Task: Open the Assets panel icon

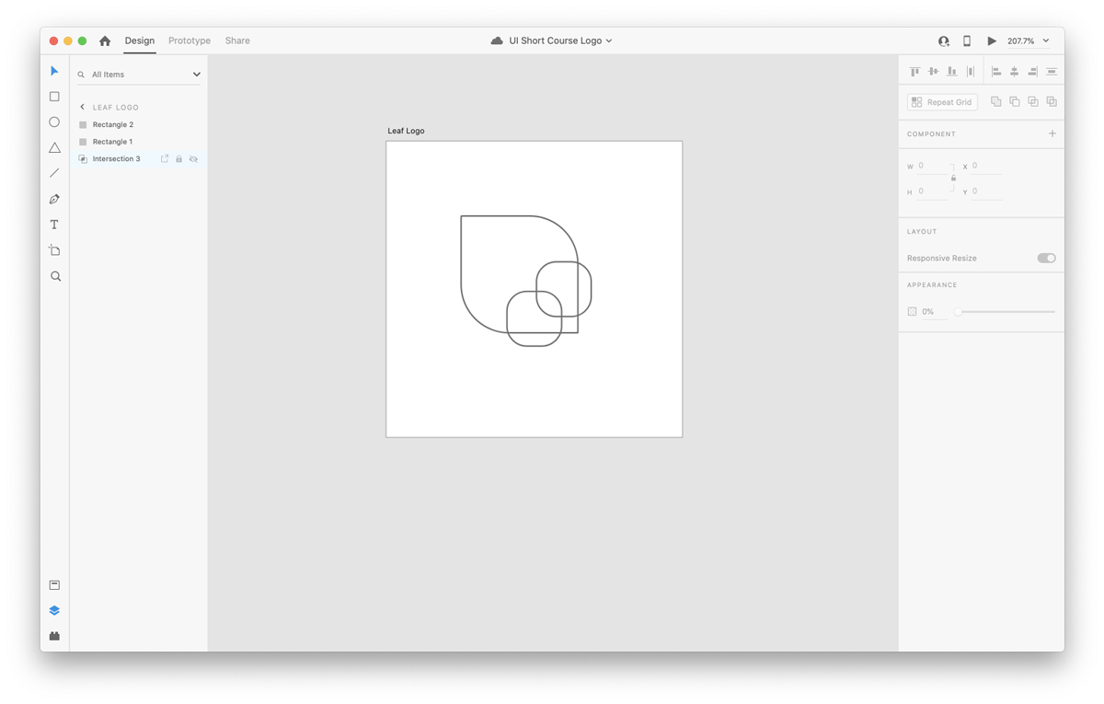Action: click(x=54, y=585)
